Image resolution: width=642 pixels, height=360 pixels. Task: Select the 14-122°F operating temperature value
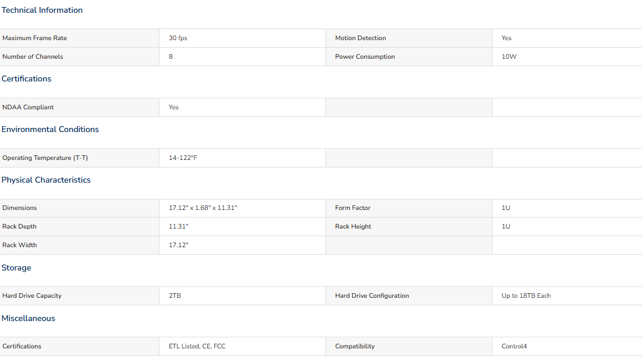pos(183,158)
